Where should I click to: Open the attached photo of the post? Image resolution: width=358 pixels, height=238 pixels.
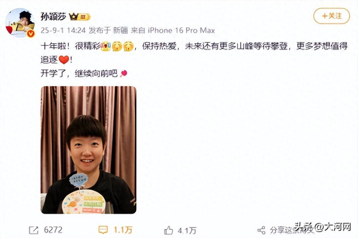[x=89, y=150]
